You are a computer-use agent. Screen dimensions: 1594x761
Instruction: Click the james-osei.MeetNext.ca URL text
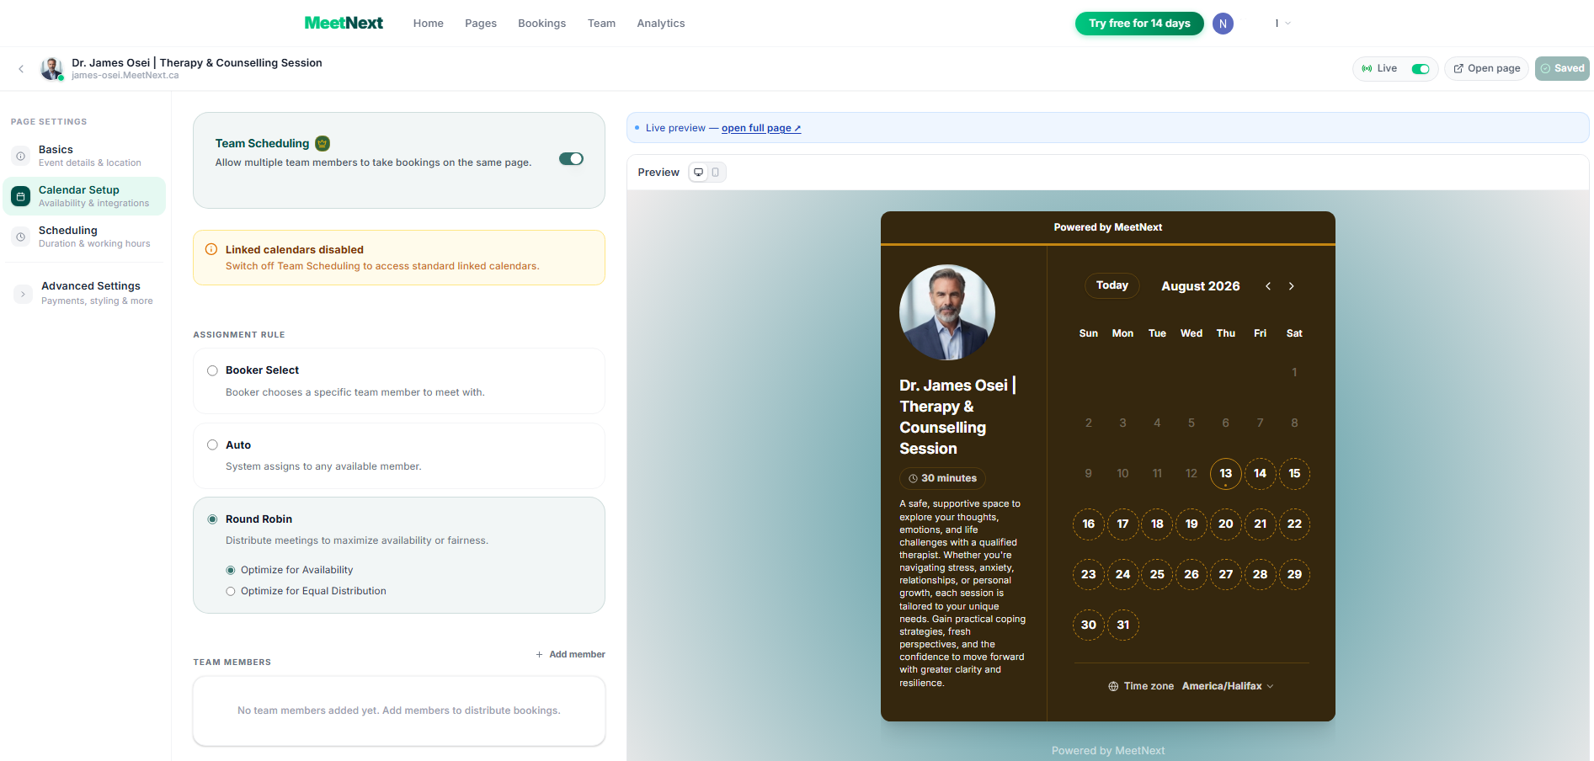125,76
